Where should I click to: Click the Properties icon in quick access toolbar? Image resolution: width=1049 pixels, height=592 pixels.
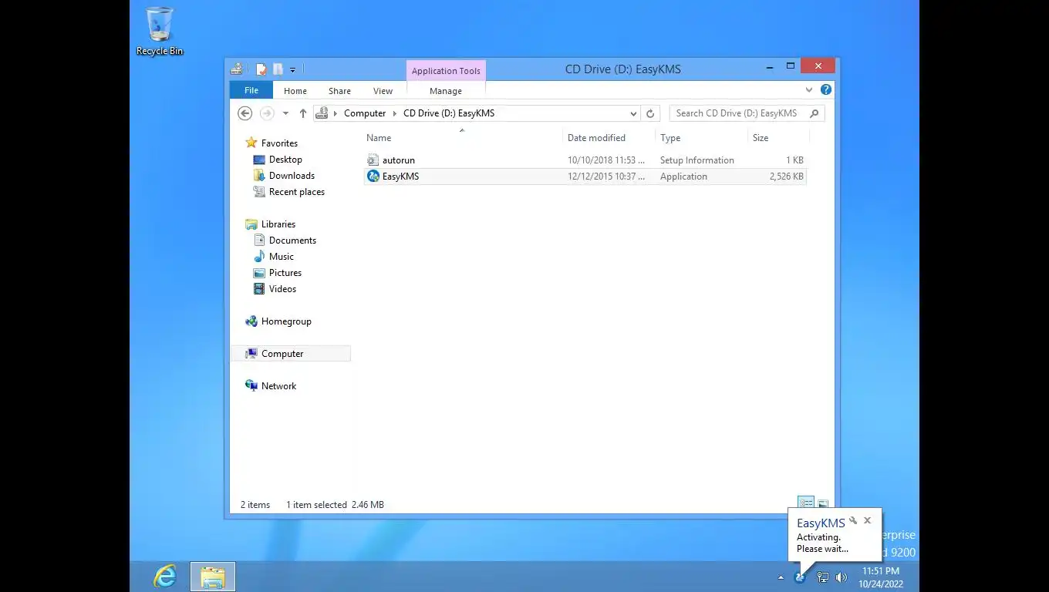tap(261, 69)
